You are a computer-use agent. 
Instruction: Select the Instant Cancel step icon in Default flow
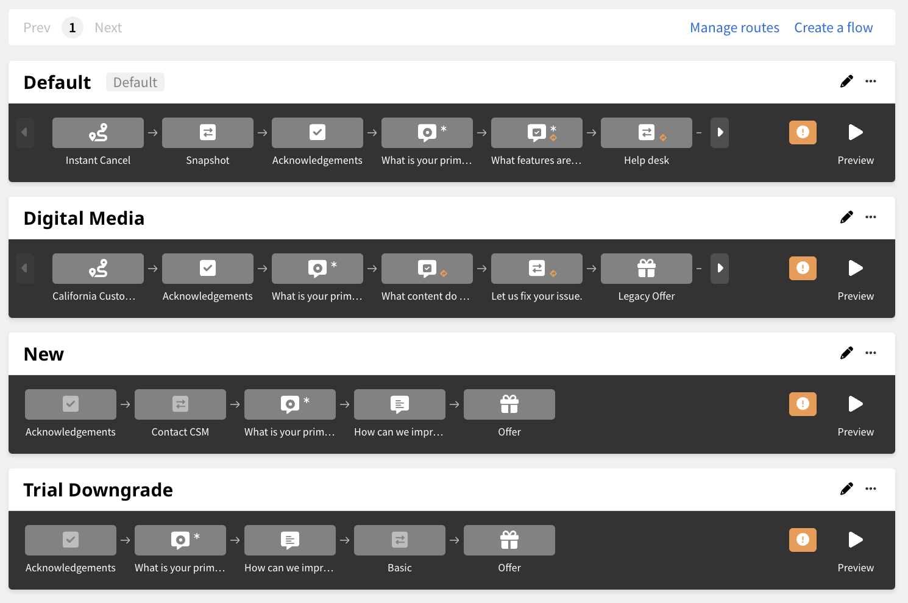click(98, 132)
